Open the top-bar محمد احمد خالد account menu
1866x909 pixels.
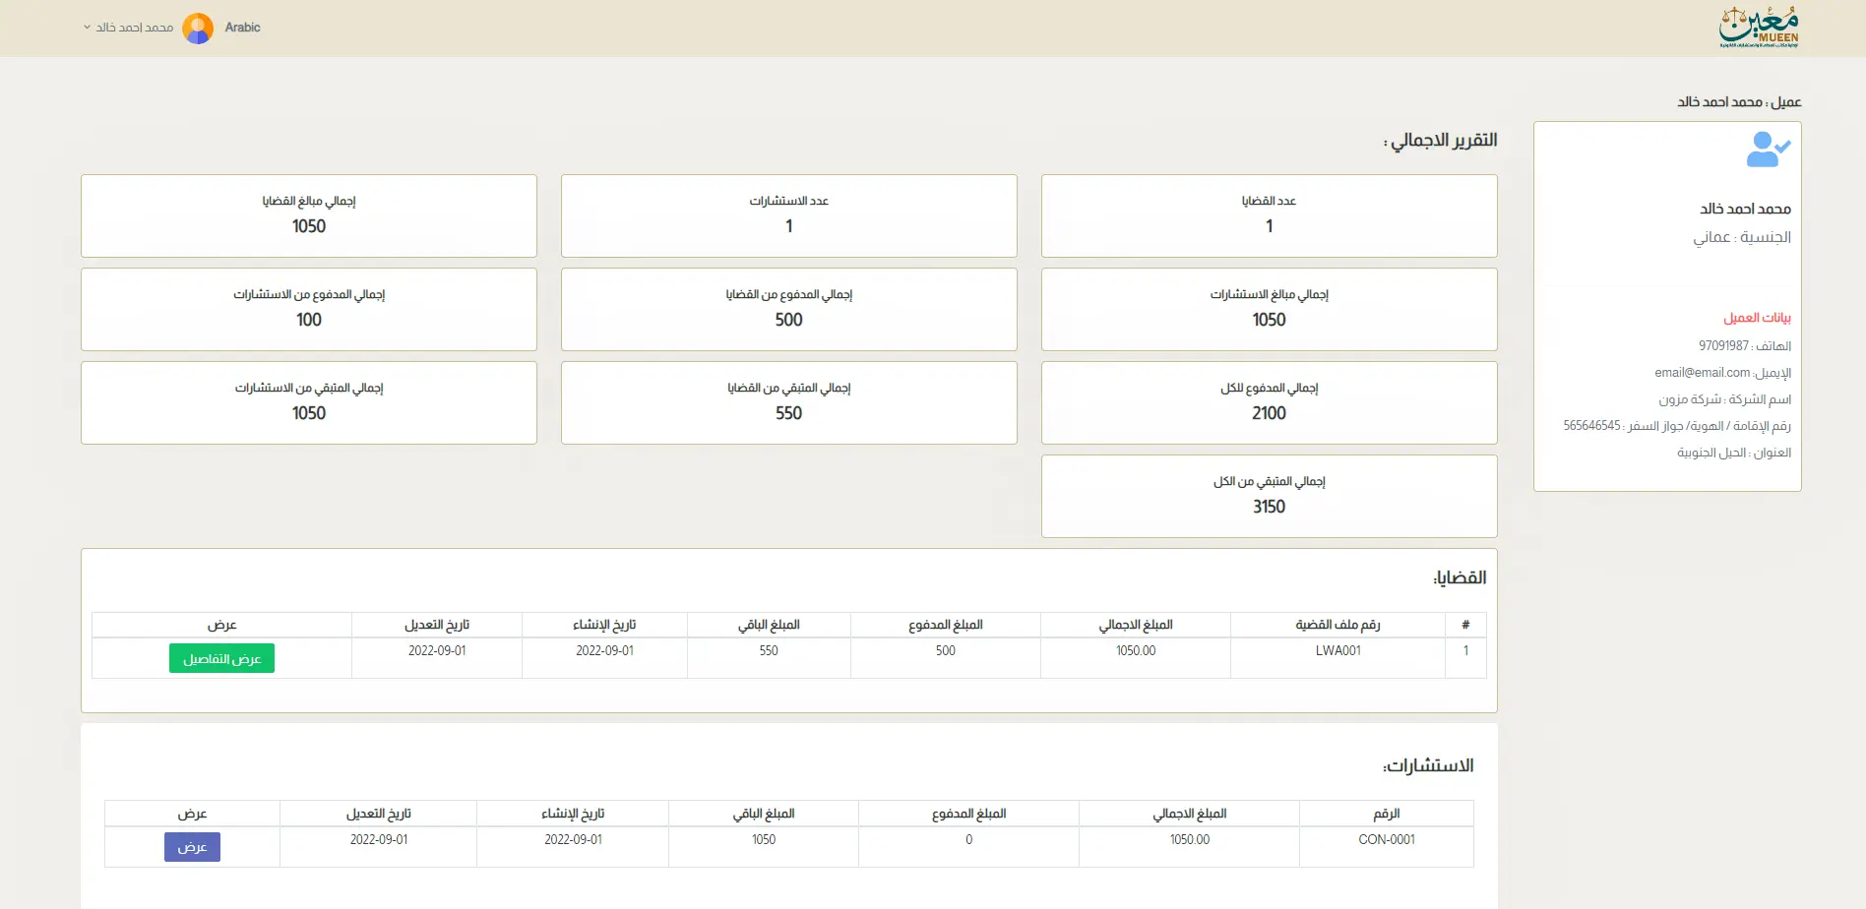pos(135,28)
